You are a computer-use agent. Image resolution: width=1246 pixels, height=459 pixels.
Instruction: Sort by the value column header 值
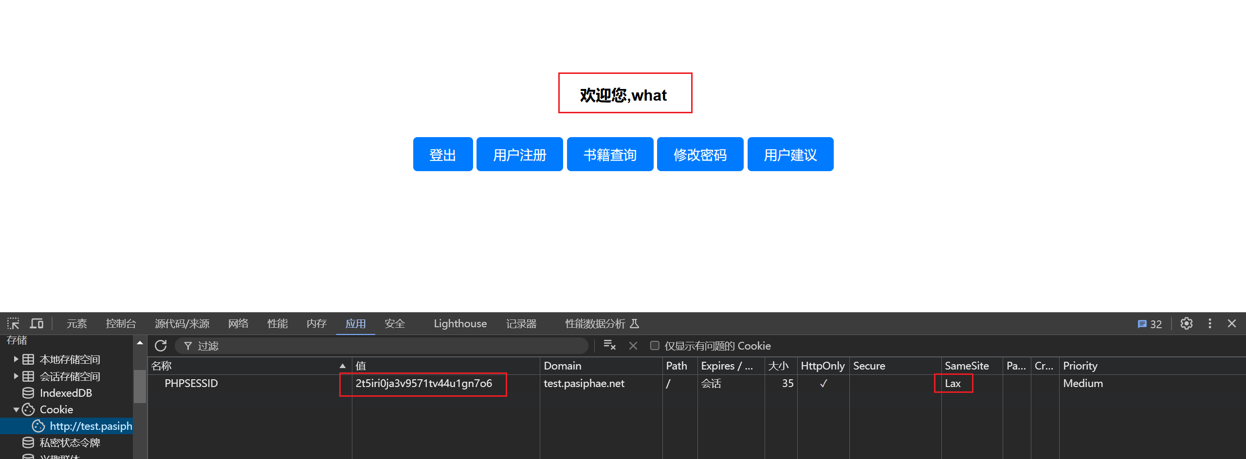click(x=445, y=366)
